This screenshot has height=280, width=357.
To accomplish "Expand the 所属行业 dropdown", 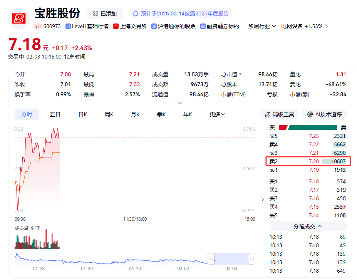I will 262,27.
